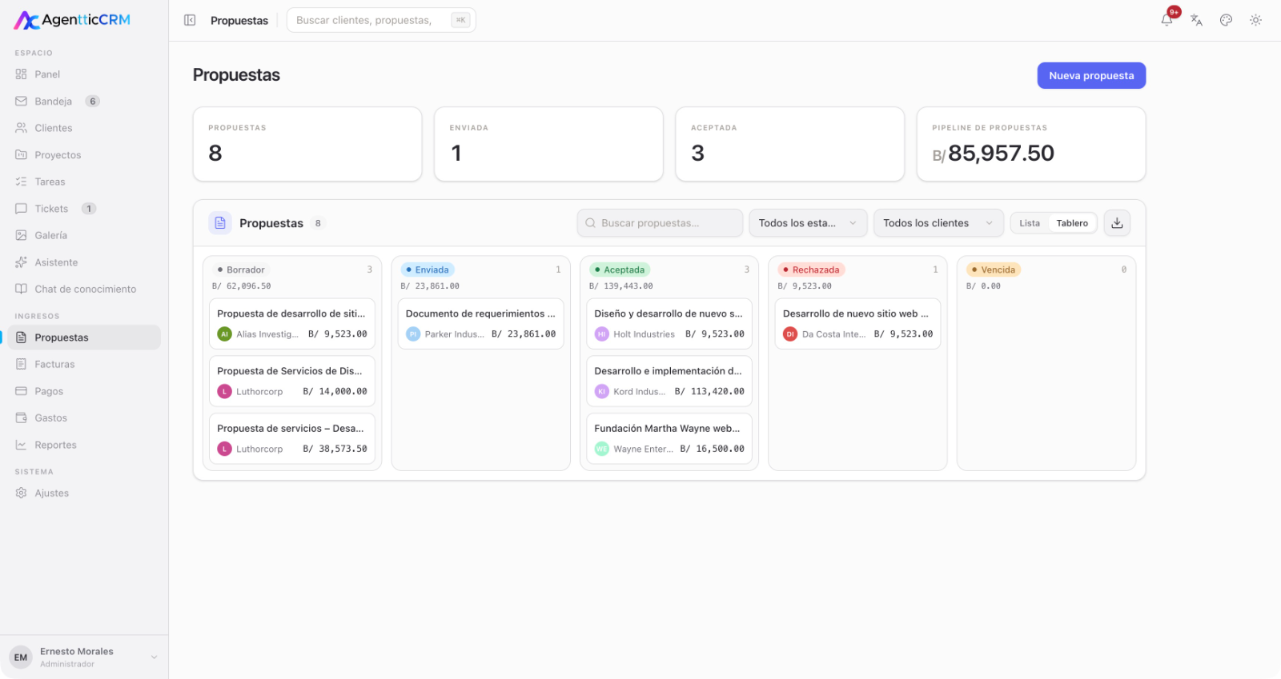Open Reportes in the sidebar
Viewport: 1281px width, 679px height.
(x=84, y=445)
